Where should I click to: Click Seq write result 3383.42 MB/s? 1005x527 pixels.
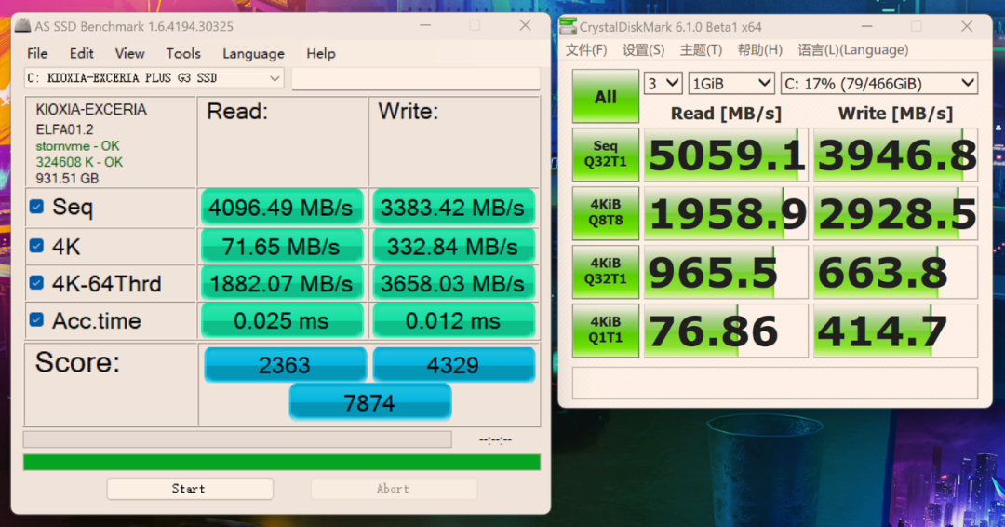tap(453, 208)
